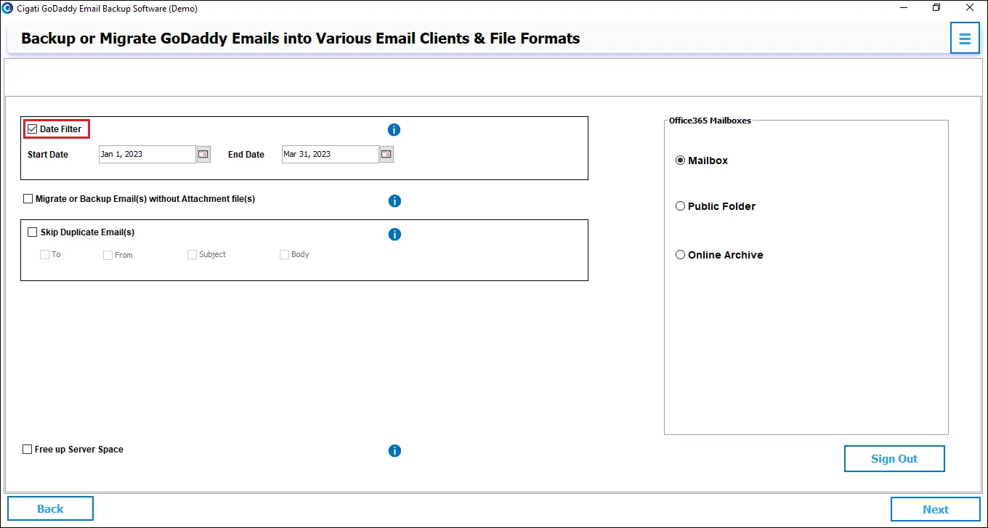Screen dimensions: 988x528
Task: Click the End Date field showing Mar 31, 2023
Action: point(331,154)
